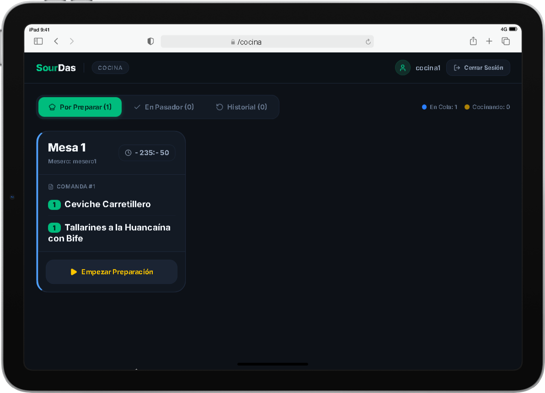
Task: Switch to the En Pasador (0) tab
Action: 164,107
